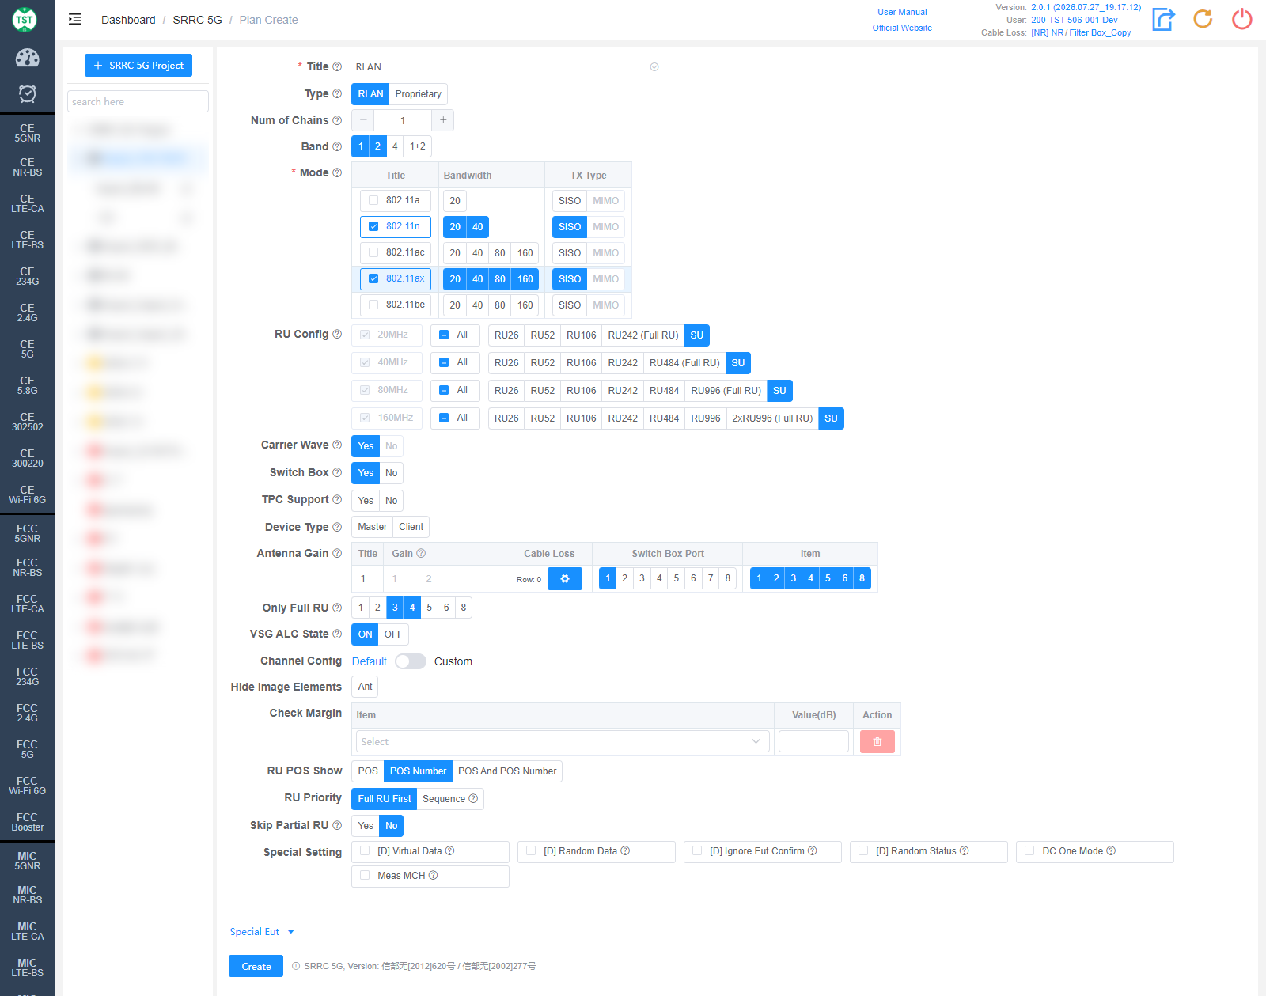Select Proprietary type option
The width and height of the screenshot is (1266, 996).
coord(418,94)
